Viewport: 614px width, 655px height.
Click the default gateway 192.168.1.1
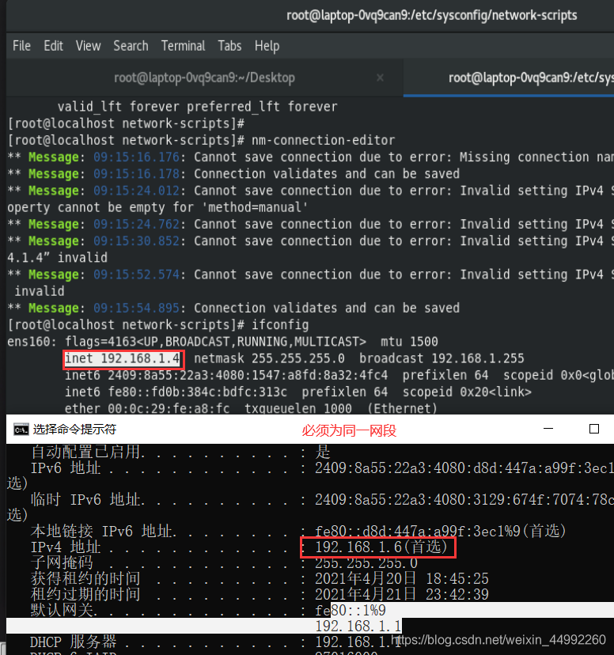358,626
